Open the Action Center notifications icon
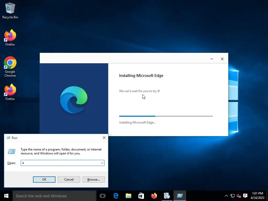The height and width of the screenshot is (201, 268). (245, 196)
